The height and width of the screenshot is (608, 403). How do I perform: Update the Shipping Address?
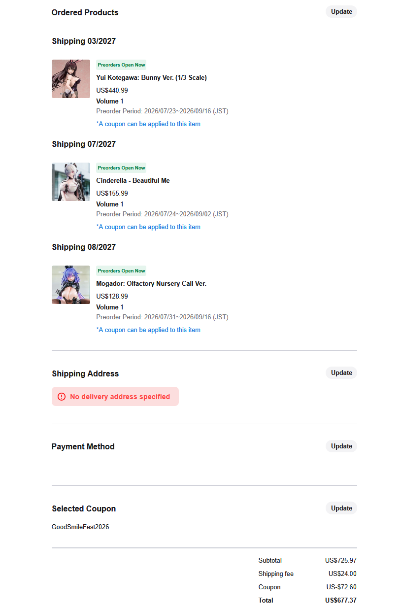point(341,373)
